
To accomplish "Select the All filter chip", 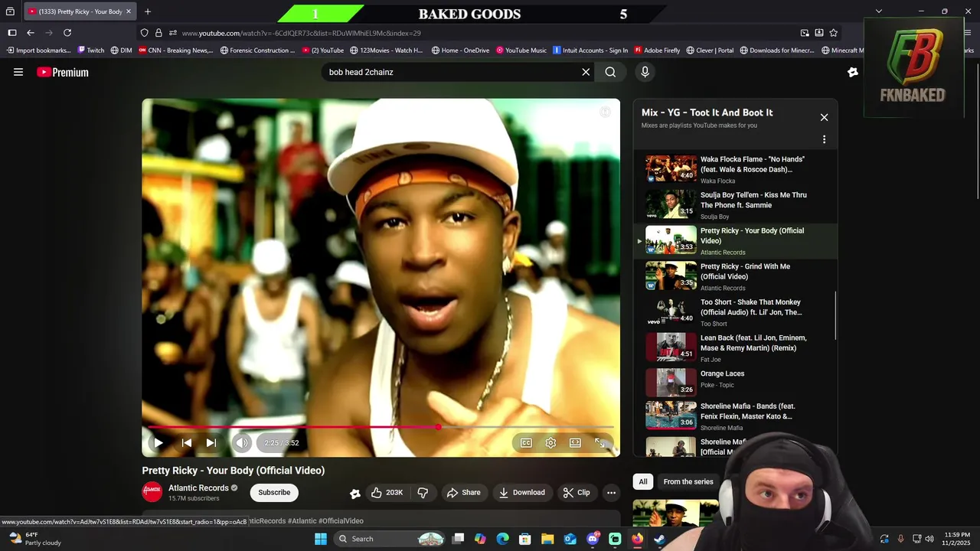I will (643, 481).
